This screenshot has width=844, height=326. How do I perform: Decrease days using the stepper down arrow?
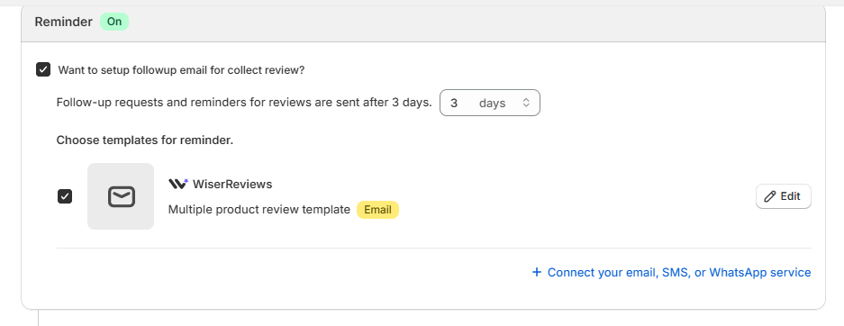pos(526,106)
